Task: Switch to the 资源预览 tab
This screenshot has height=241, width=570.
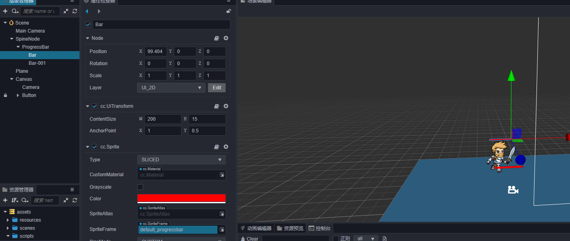Action: pyautogui.click(x=290, y=228)
